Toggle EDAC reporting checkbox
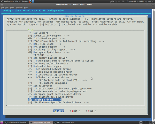The width and height of the screenshot is (155, 124). pos(30,41)
